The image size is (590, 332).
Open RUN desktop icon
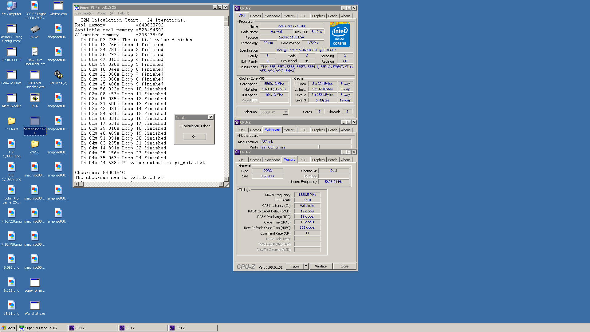point(35,101)
